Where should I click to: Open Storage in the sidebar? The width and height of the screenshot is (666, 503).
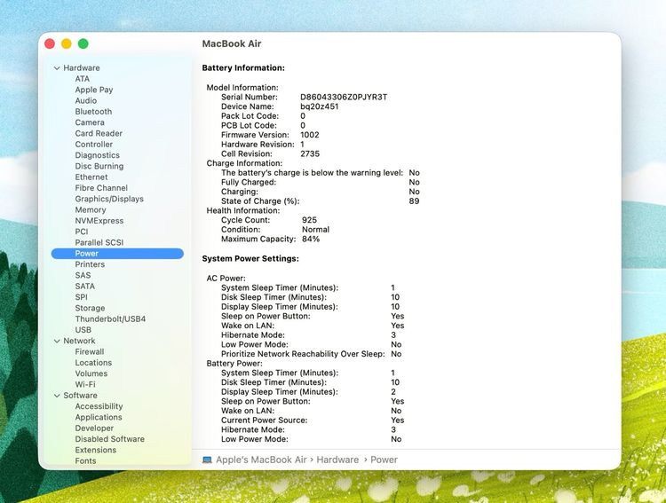point(90,308)
